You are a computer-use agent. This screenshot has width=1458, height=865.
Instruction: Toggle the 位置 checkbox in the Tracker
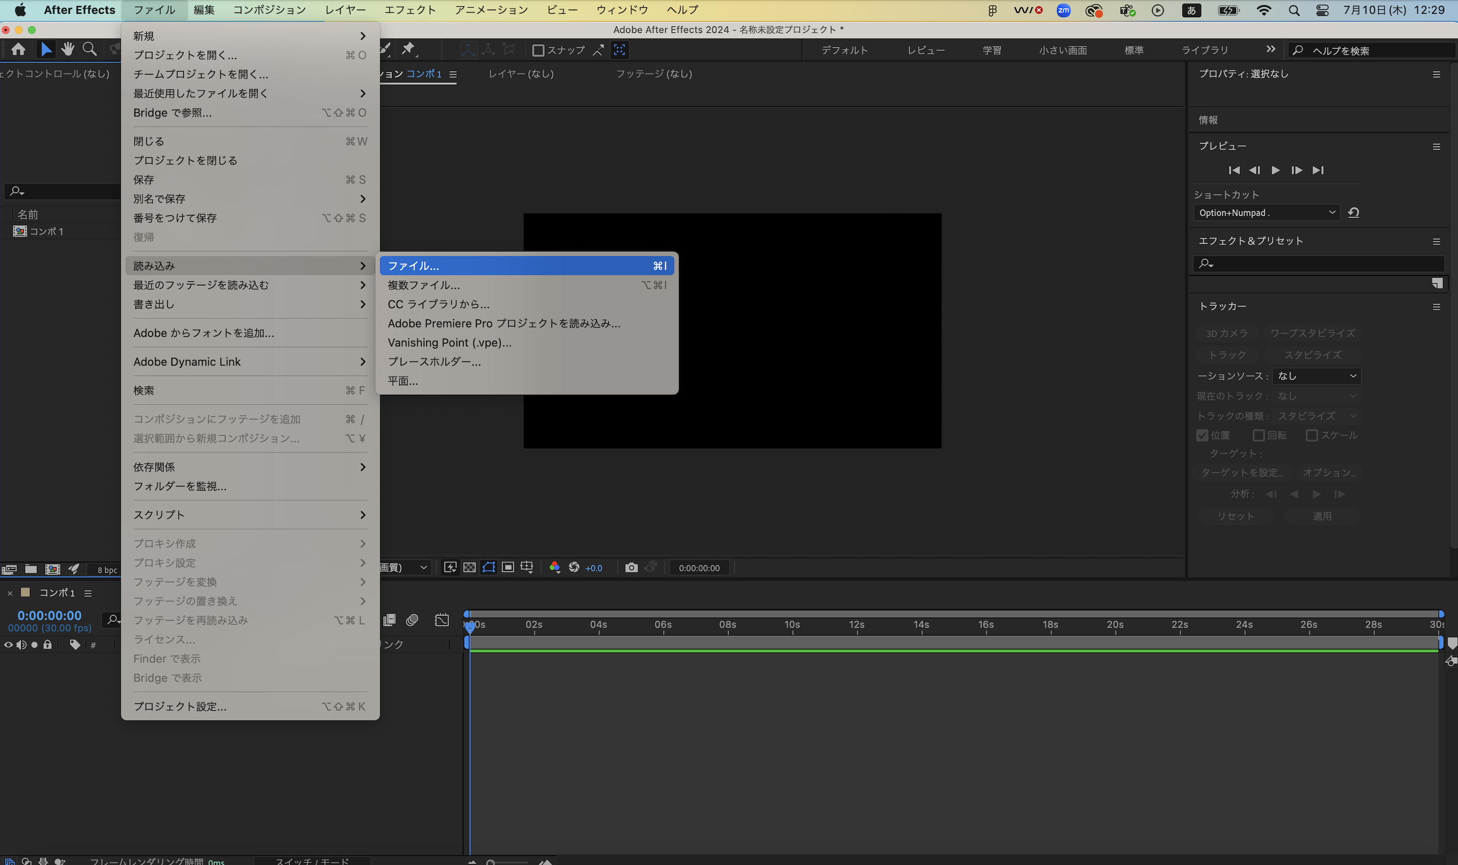pyautogui.click(x=1202, y=436)
